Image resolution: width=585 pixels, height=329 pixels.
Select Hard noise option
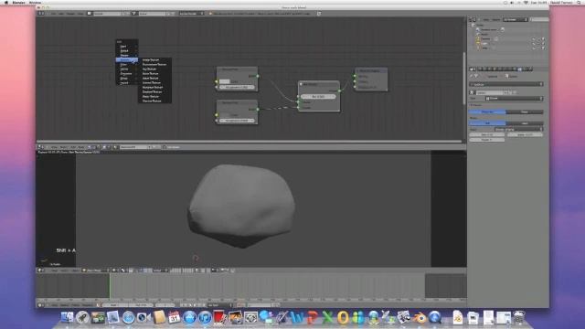point(524,122)
